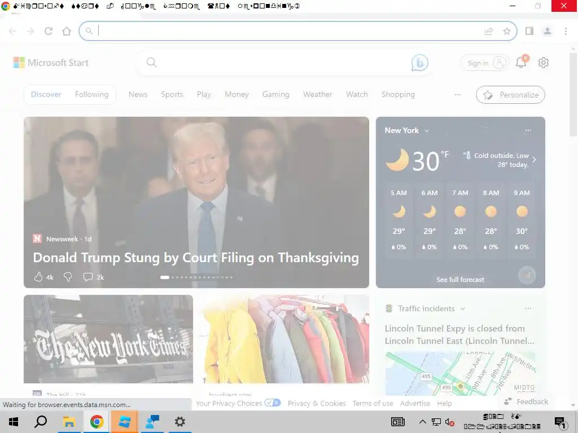
Task: Click the Feedback button
Action: [526, 401]
